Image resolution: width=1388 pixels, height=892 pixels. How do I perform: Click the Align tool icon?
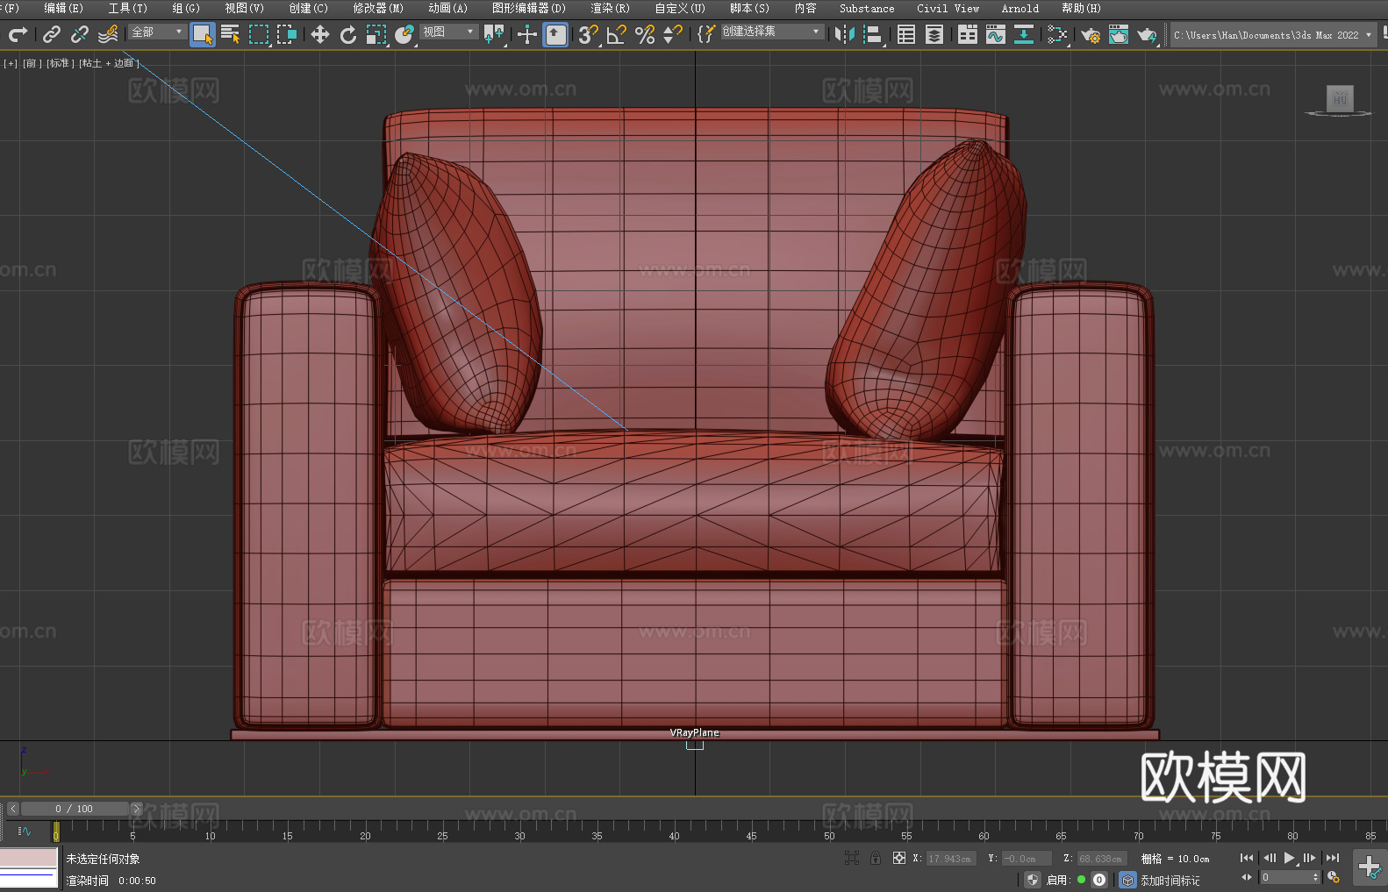[x=873, y=34]
